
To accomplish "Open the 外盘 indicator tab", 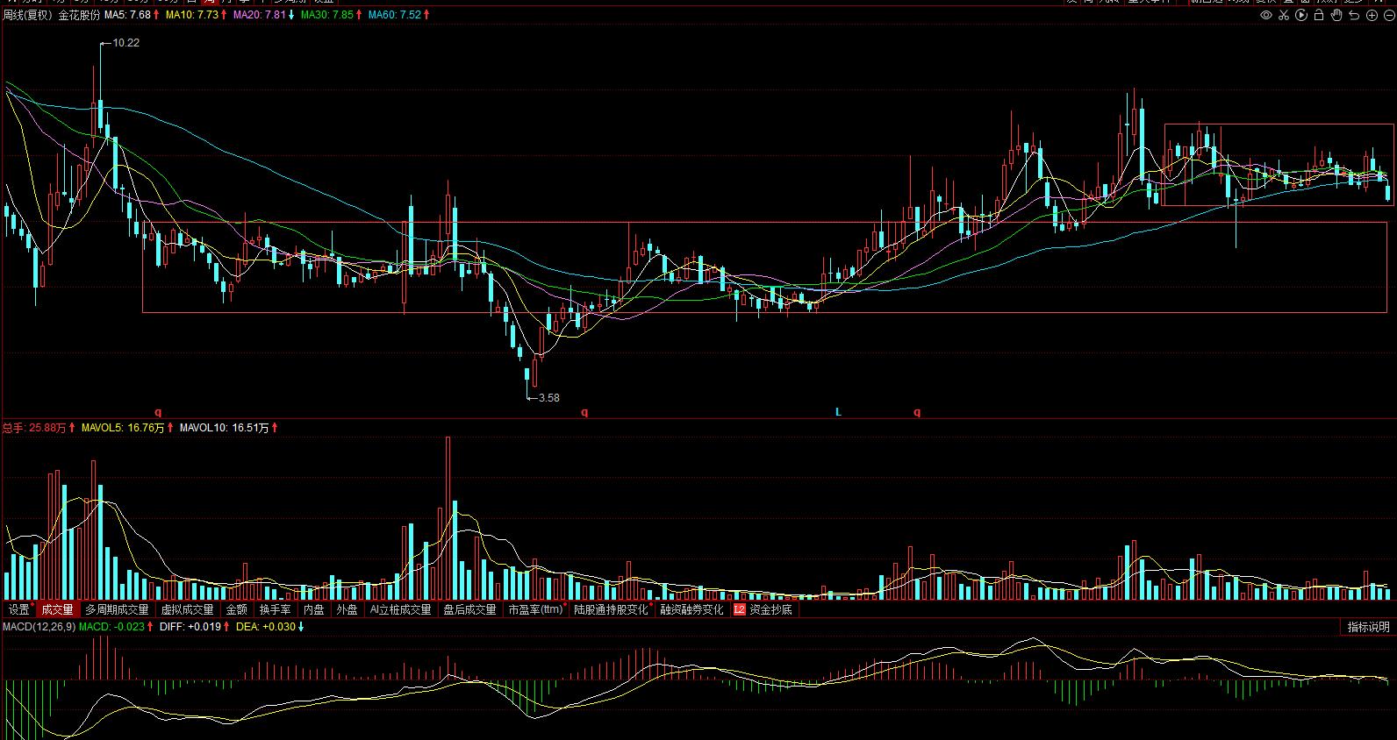I will point(347,609).
